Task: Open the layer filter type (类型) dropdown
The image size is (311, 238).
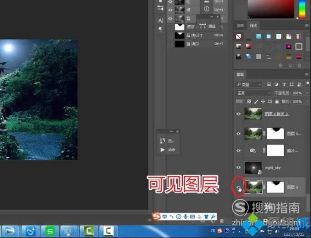Action: [249, 85]
